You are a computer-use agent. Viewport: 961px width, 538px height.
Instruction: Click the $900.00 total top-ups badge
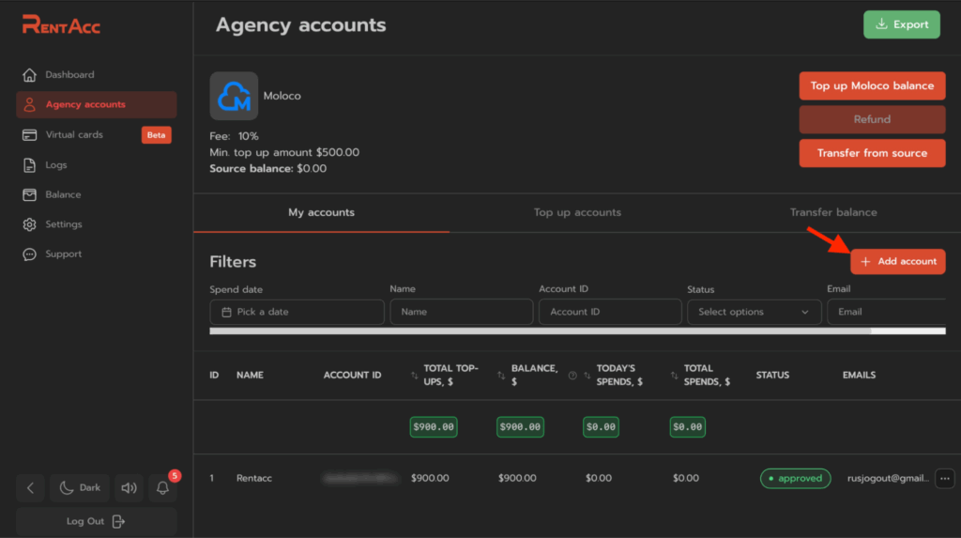[434, 427]
